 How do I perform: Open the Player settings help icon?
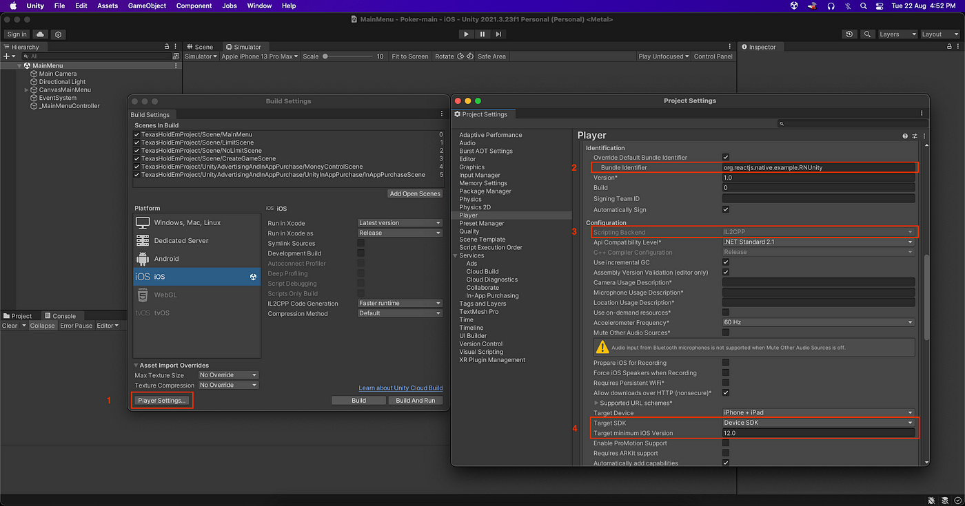click(x=905, y=136)
